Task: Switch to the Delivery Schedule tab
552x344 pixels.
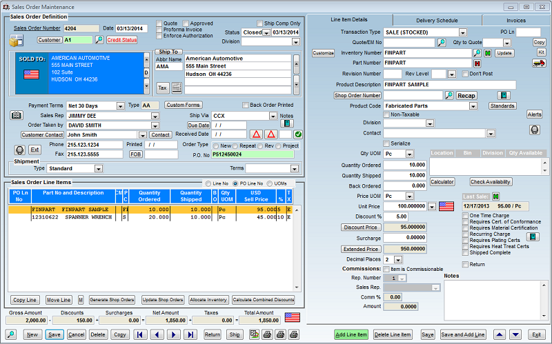Action: (x=437, y=21)
